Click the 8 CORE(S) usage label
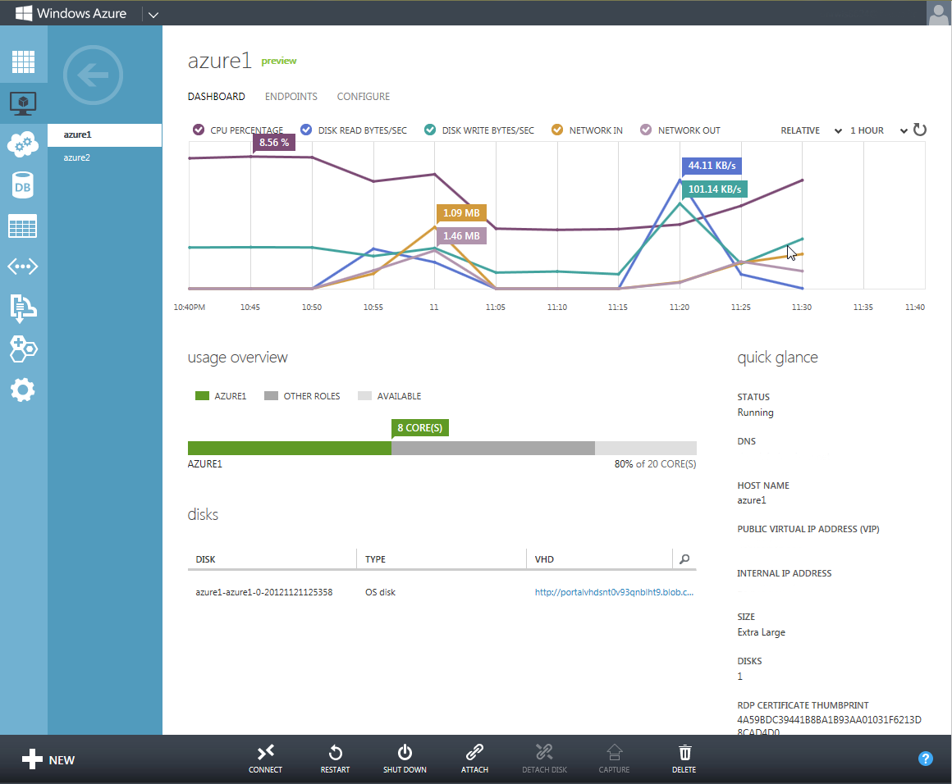 420,428
